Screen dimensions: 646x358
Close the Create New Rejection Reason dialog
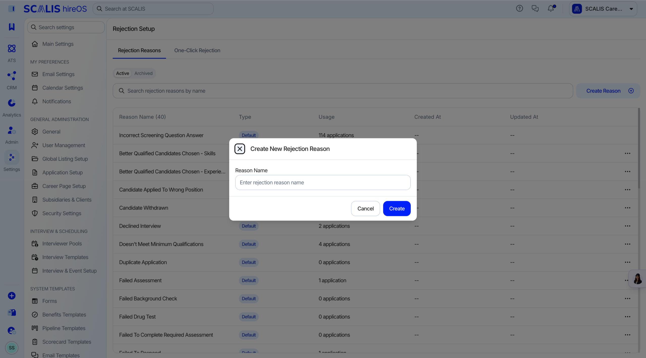240,149
